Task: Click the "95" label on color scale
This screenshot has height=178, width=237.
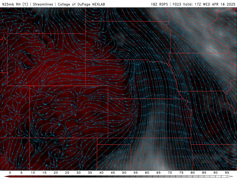Action: coord(227,173)
